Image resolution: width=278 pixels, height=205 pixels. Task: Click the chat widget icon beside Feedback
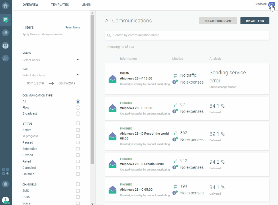271,5
